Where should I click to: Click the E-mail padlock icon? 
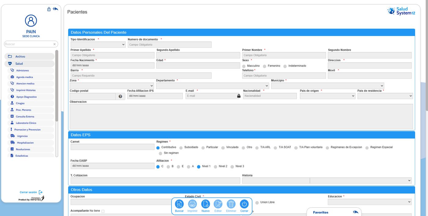pos(239,96)
